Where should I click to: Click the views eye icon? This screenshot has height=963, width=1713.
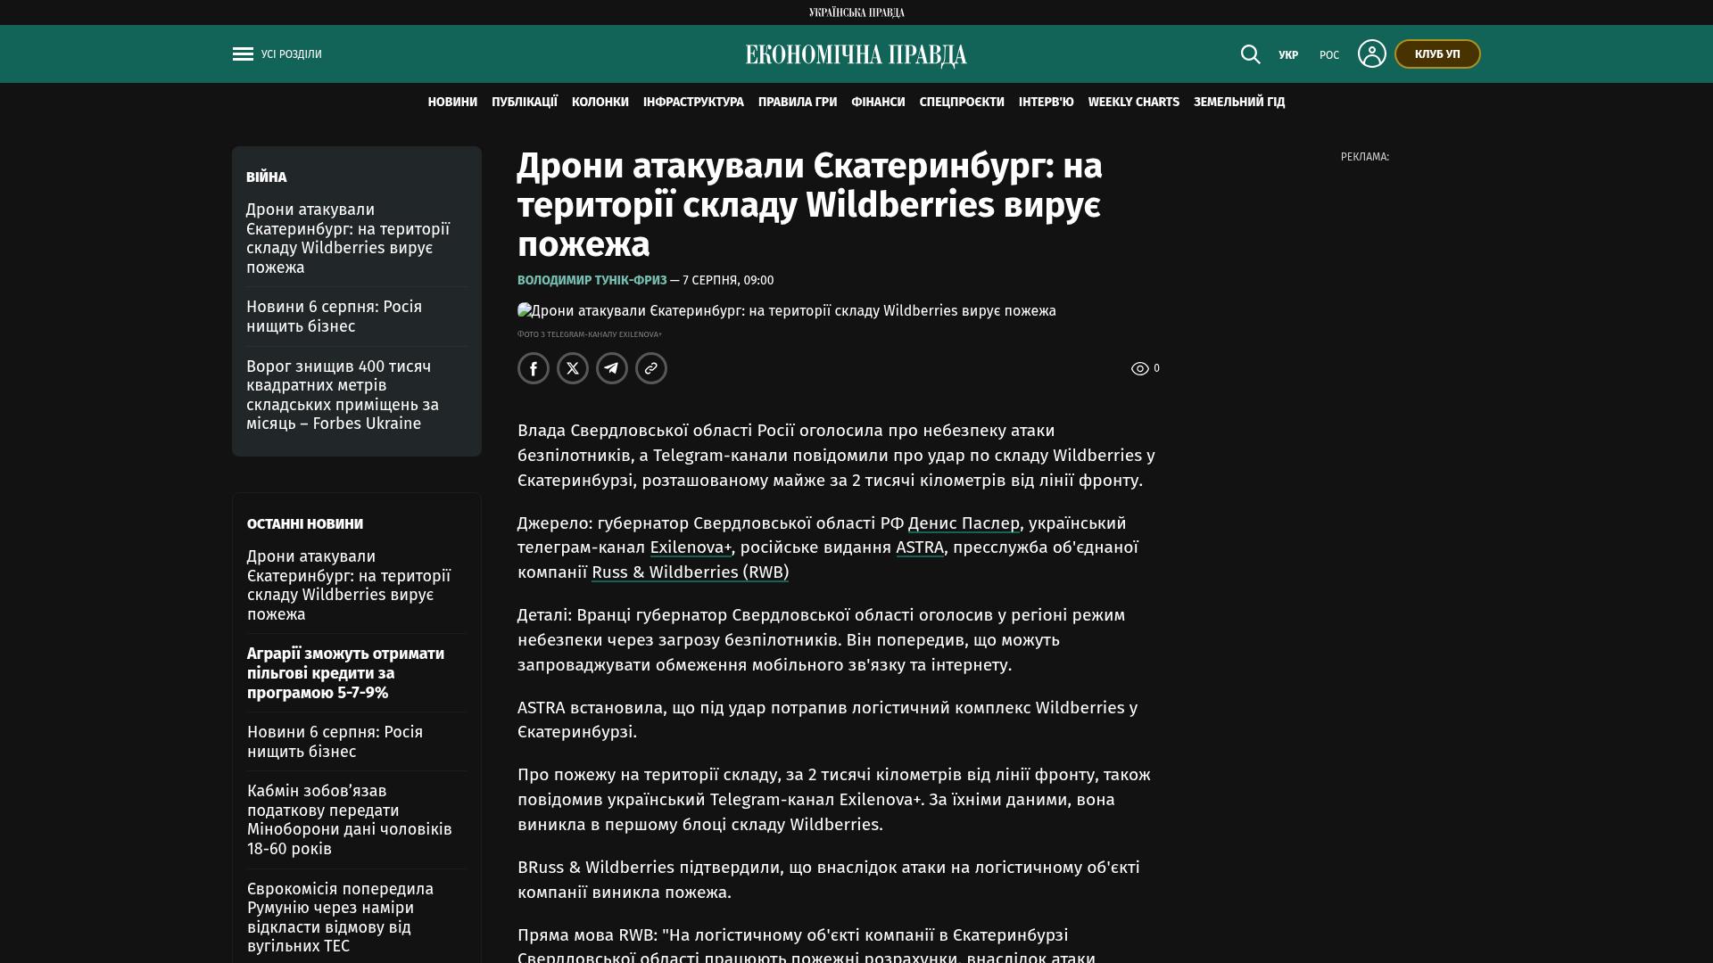1139,368
